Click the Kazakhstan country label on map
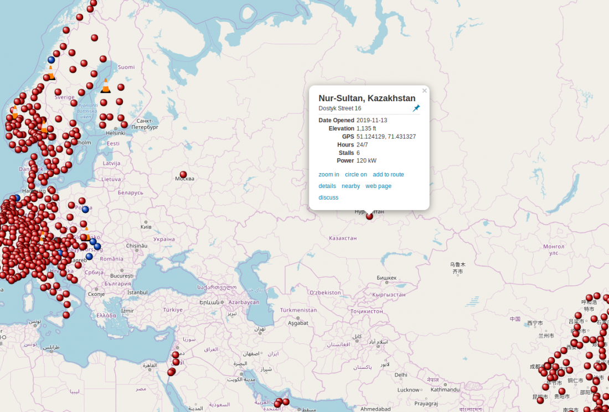The image size is (609, 412). tap(343, 238)
